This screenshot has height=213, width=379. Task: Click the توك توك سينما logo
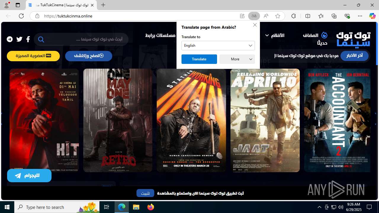point(353,39)
